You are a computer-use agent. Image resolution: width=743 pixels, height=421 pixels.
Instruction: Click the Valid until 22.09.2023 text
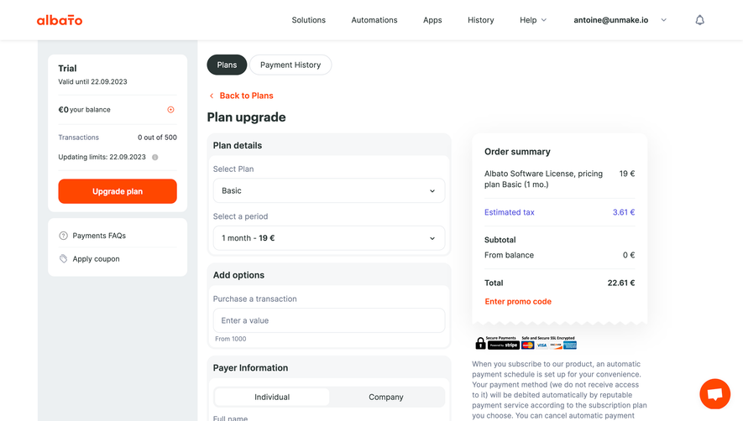pos(92,81)
